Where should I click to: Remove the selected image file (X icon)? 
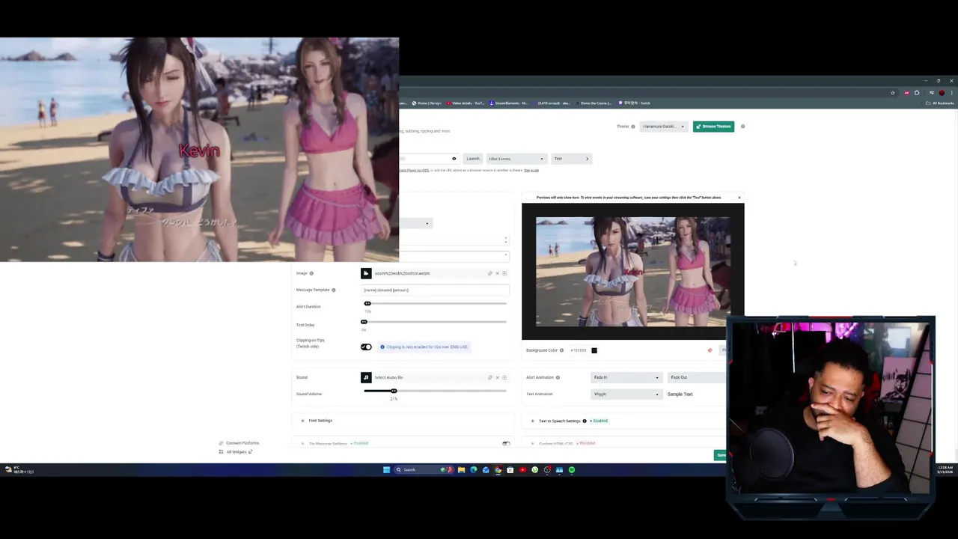497,273
